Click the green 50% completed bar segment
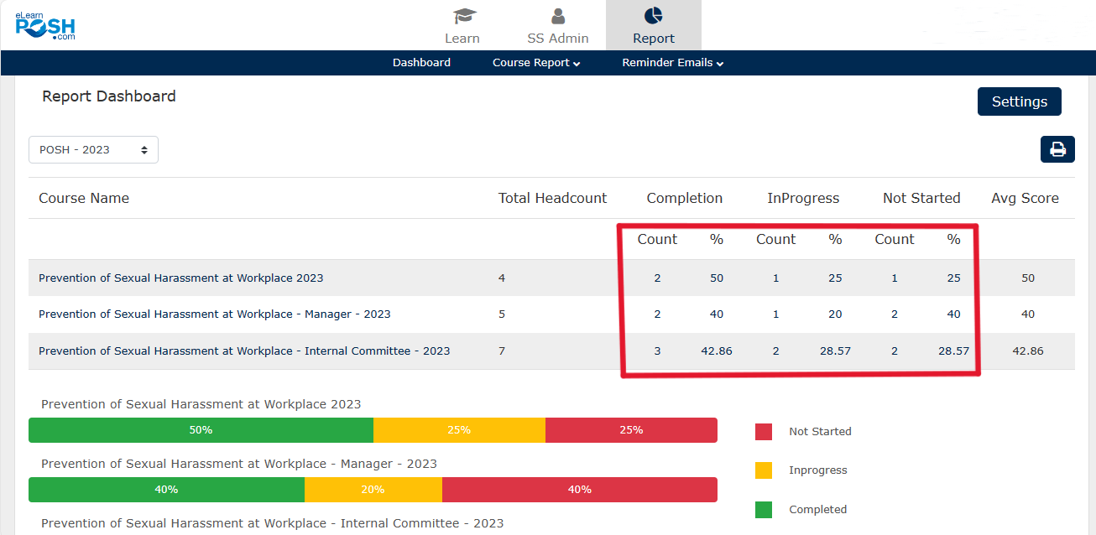The height and width of the screenshot is (535, 1096). click(201, 430)
